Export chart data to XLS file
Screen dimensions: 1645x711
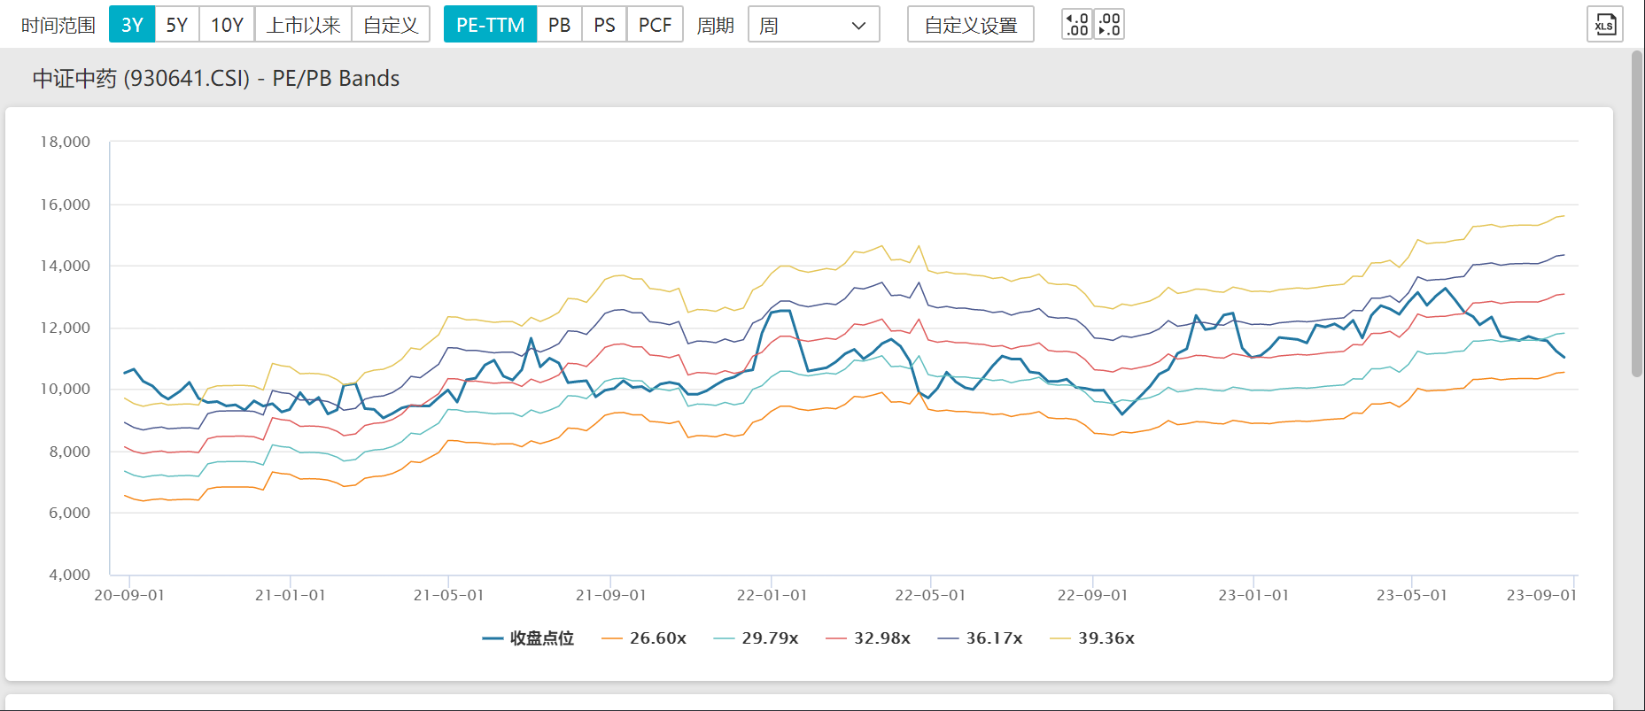click(x=1604, y=25)
